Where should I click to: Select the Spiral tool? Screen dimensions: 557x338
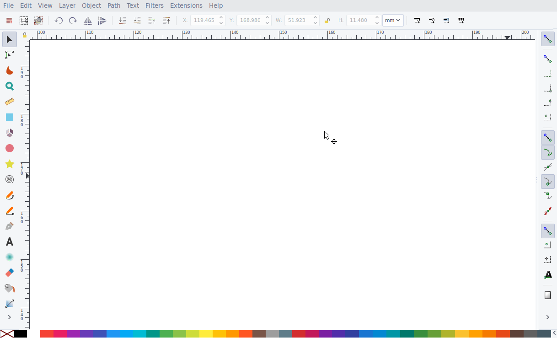point(9,179)
